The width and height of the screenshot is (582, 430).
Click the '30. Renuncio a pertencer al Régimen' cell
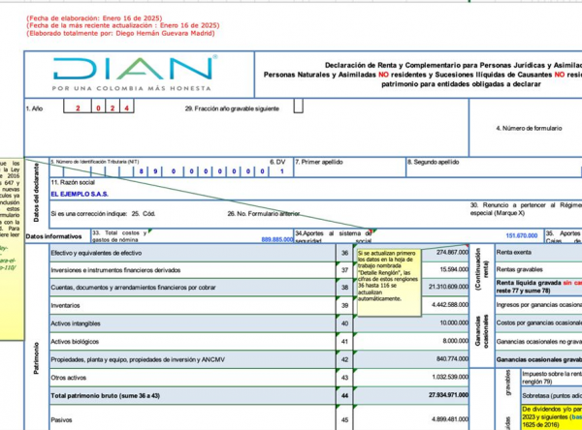(x=526, y=209)
